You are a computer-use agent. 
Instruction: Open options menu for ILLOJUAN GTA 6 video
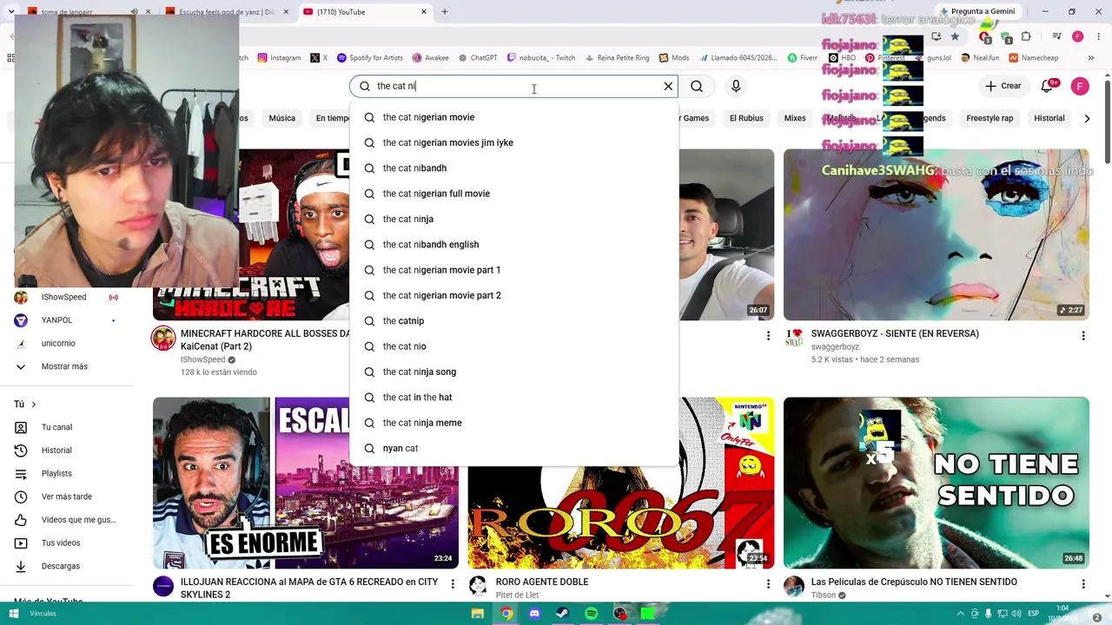tap(452, 583)
